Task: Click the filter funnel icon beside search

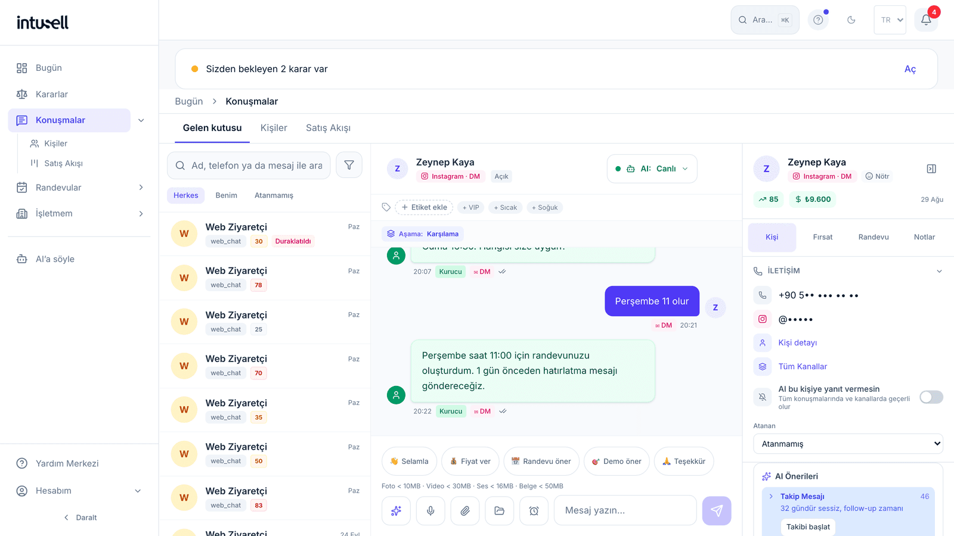Action: (349, 165)
